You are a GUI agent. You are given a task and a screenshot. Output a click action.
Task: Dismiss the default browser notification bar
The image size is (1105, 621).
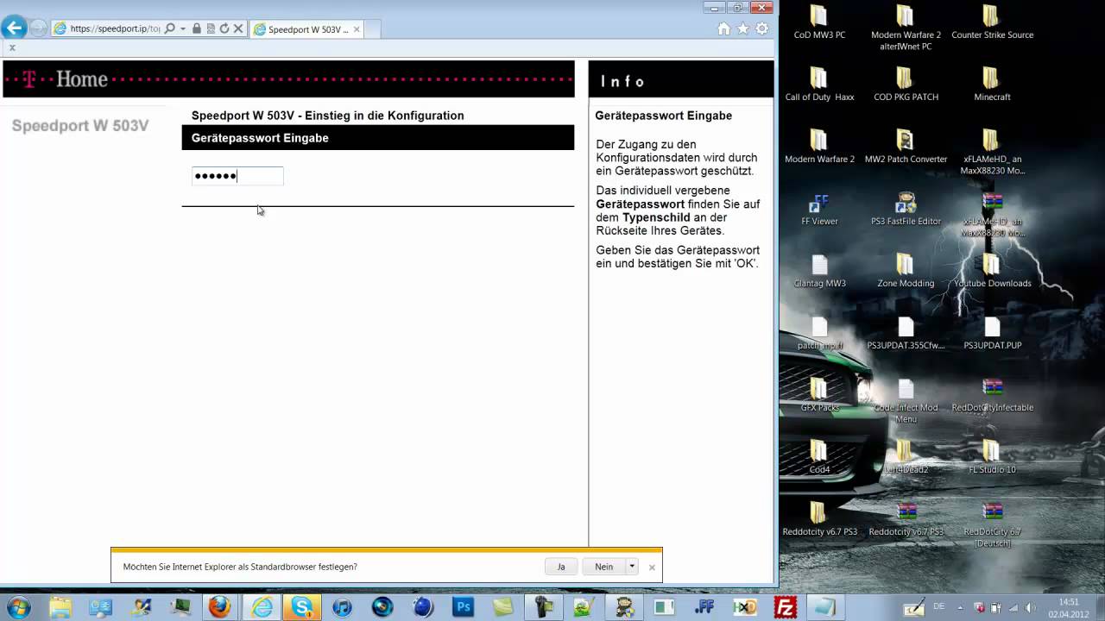click(x=652, y=567)
